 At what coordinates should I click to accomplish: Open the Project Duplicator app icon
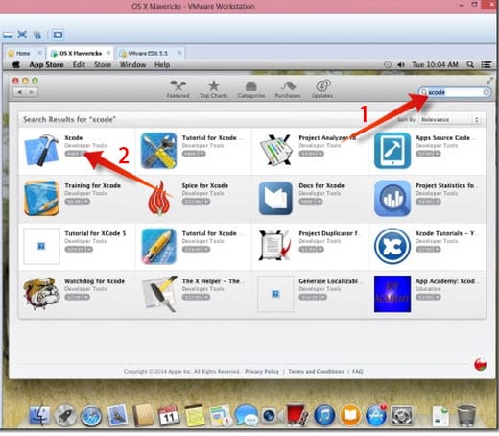(275, 246)
